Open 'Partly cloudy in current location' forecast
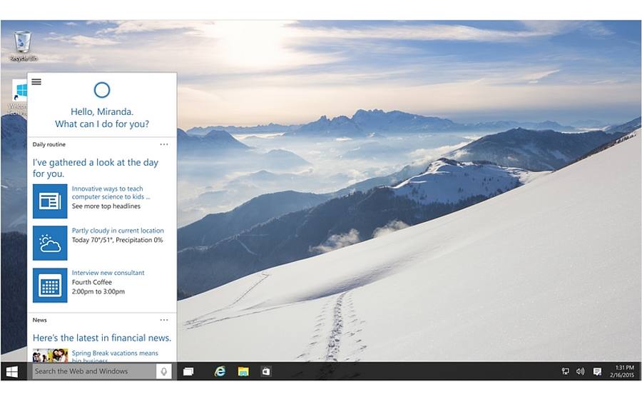Image resolution: width=642 pixels, height=402 pixels. [118, 231]
